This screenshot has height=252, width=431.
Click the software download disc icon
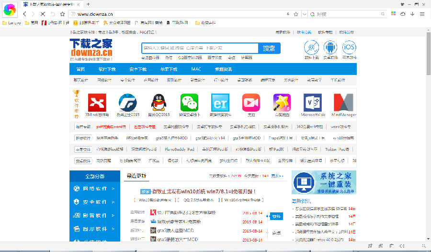pos(311,47)
